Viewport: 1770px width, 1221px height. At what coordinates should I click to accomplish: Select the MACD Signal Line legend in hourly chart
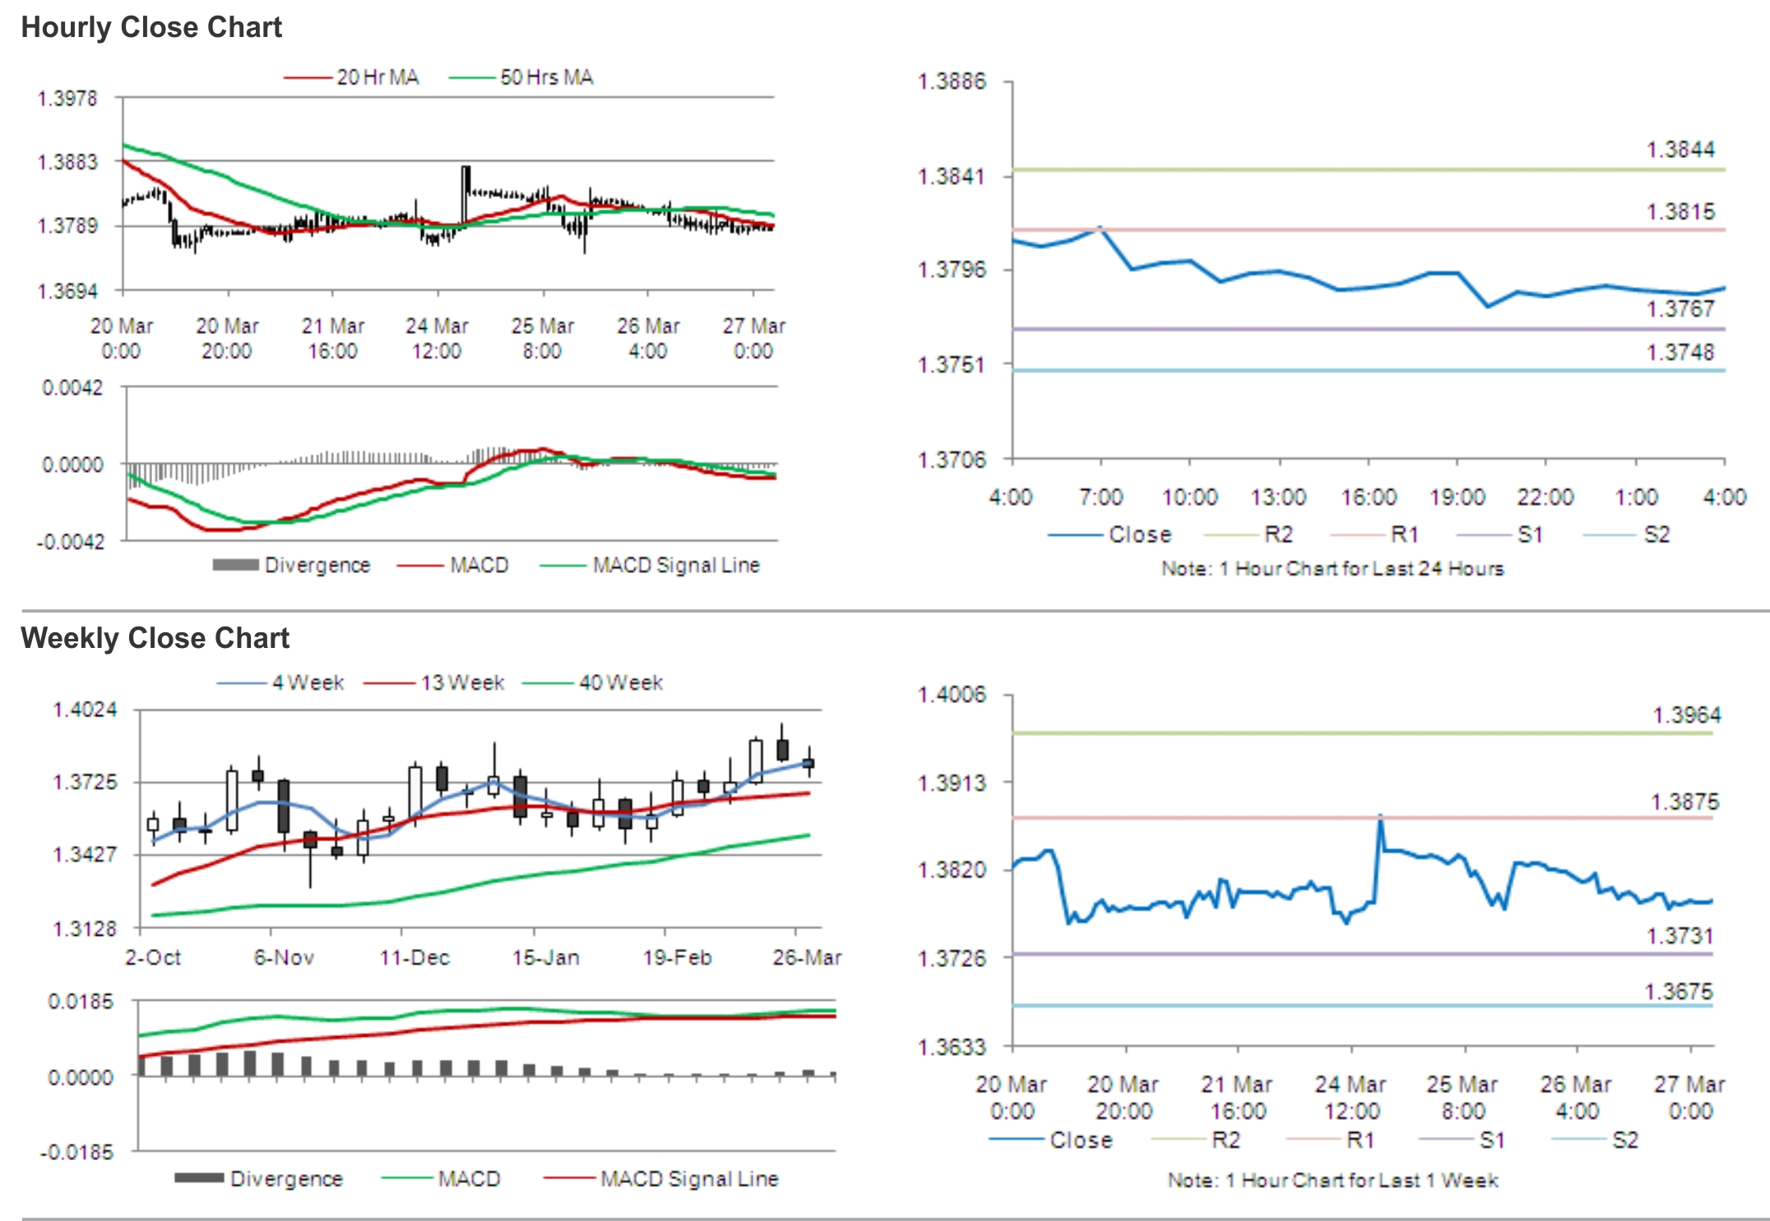point(650,565)
